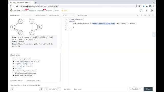Open the browser extensions puzzle icon

[147, 6]
